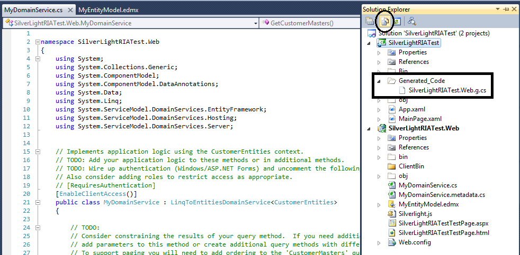Click LinqToEntitiesDomainService in the class declaration

pyautogui.click(x=220, y=202)
